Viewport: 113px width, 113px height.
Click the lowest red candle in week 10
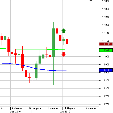click(x=29, y=78)
